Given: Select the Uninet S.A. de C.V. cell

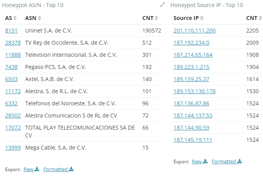Looking at the screenshot, I should (x=49, y=31).
